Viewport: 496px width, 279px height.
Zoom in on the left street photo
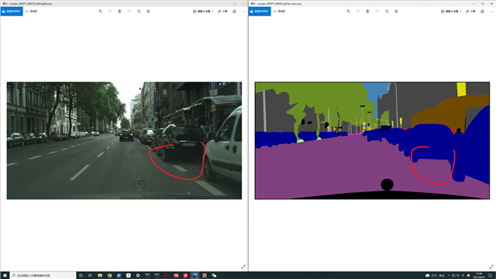101,12
